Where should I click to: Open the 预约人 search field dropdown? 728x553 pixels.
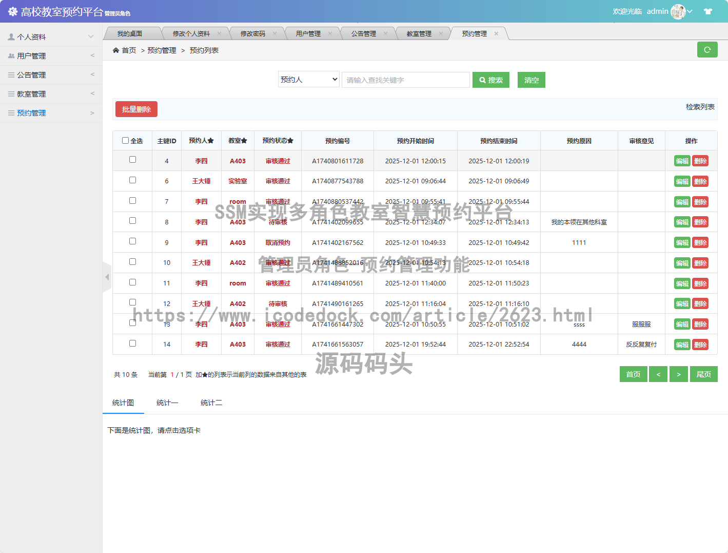(309, 80)
